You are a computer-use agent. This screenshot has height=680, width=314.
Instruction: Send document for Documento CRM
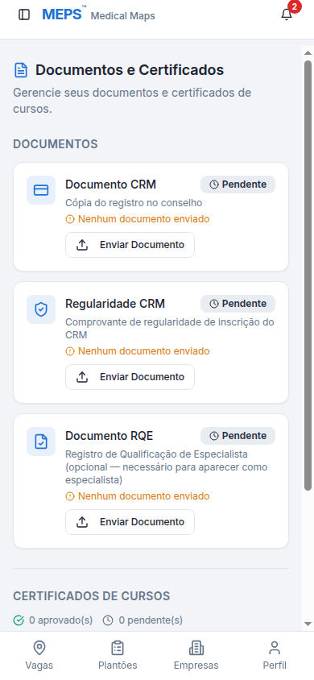pyautogui.click(x=130, y=245)
